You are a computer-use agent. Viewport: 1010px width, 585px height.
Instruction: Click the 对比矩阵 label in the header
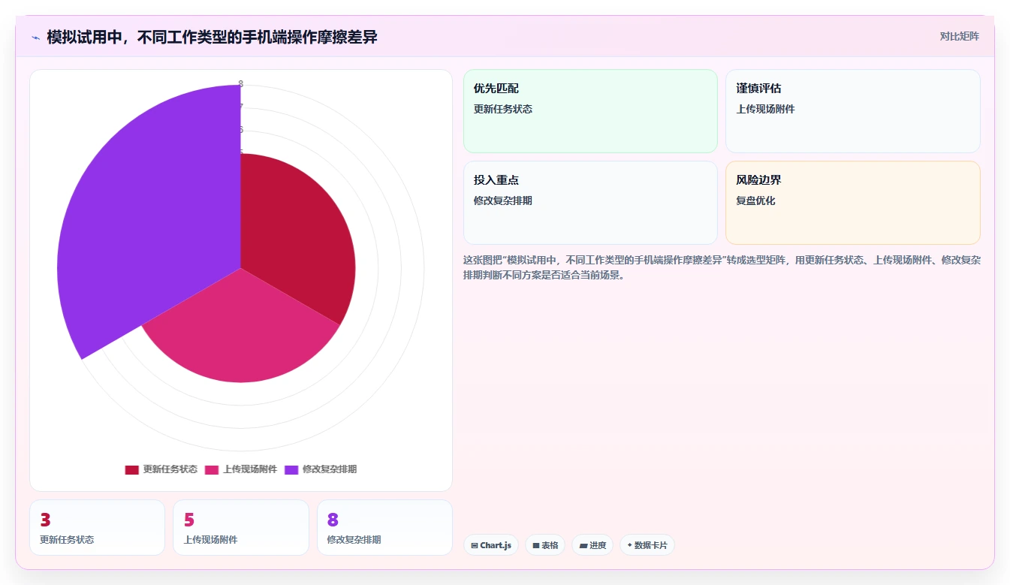point(959,36)
